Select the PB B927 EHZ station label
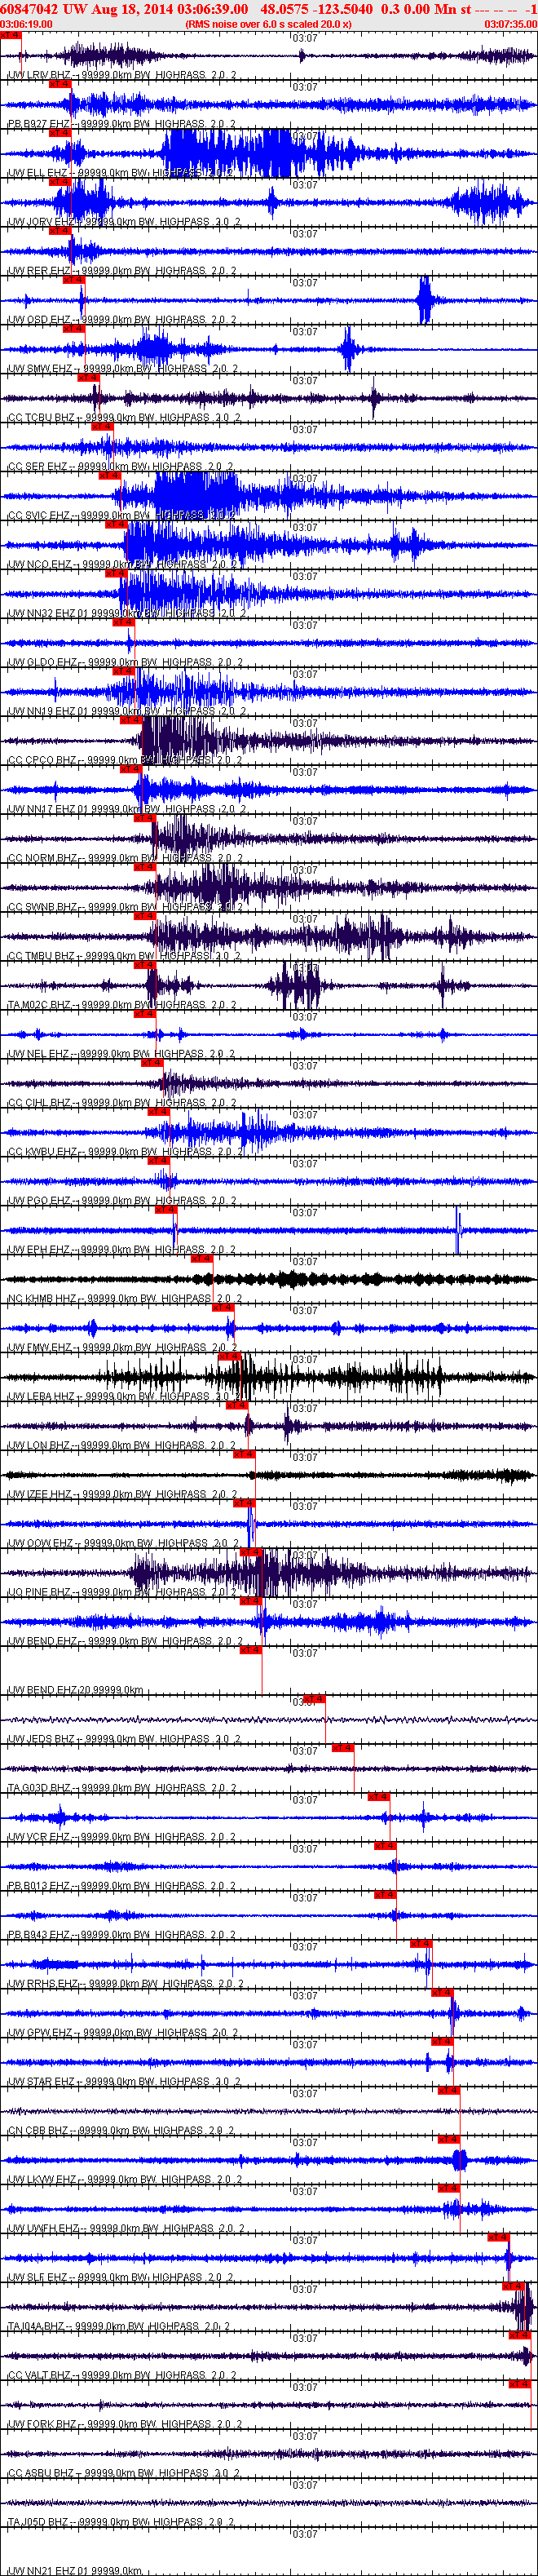This screenshot has height=2576, width=538. pos(122,124)
